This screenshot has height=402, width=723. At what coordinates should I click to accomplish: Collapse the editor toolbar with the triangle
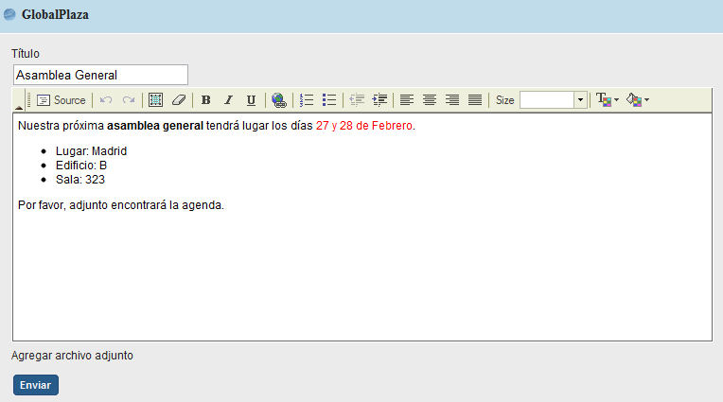click(x=19, y=108)
